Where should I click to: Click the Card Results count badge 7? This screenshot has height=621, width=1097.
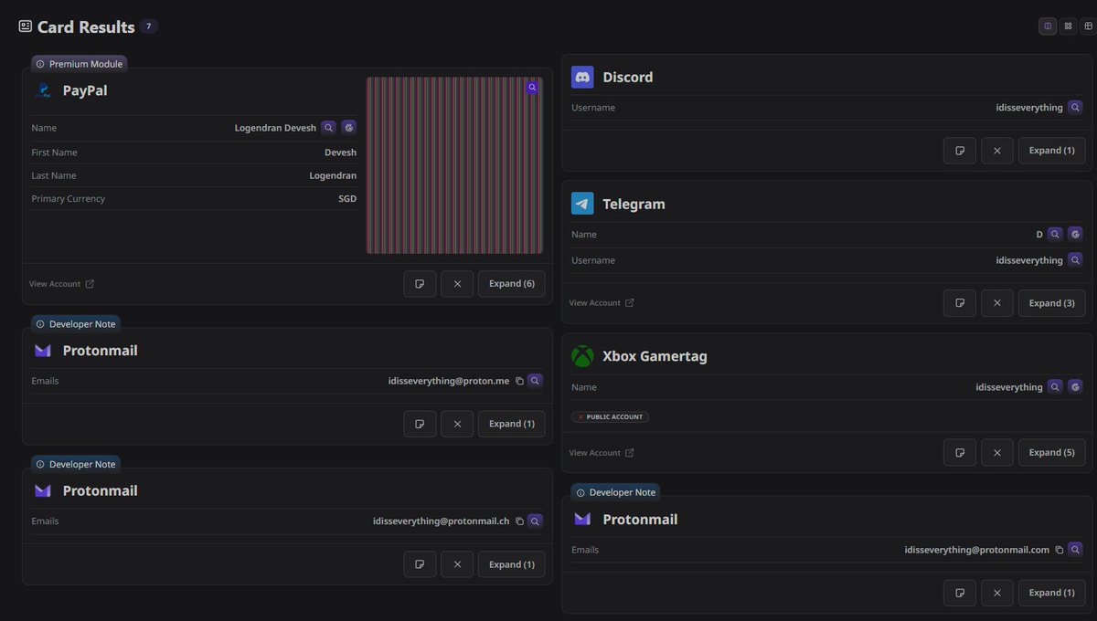(148, 26)
